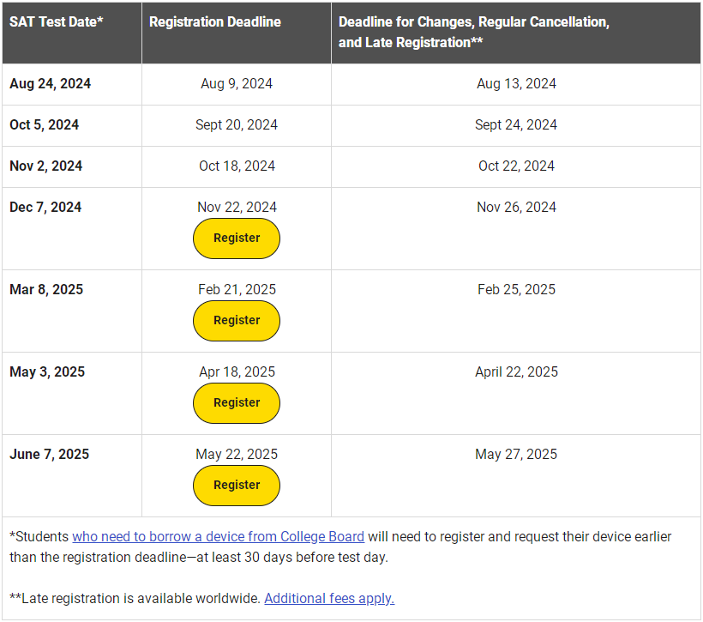This screenshot has height=622, width=703.
Task: Click Register button for Mar 8, 2025 test
Action: pyautogui.click(x=237, y=321)
